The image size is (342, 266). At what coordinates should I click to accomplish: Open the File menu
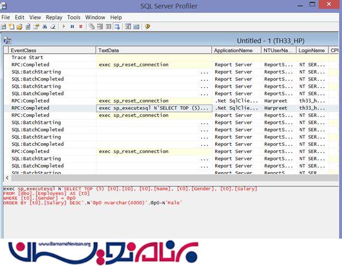tap(5, 18)
